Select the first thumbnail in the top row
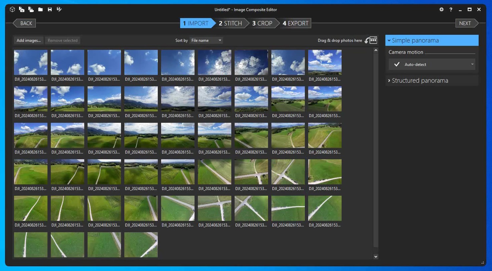 [31, 63]
